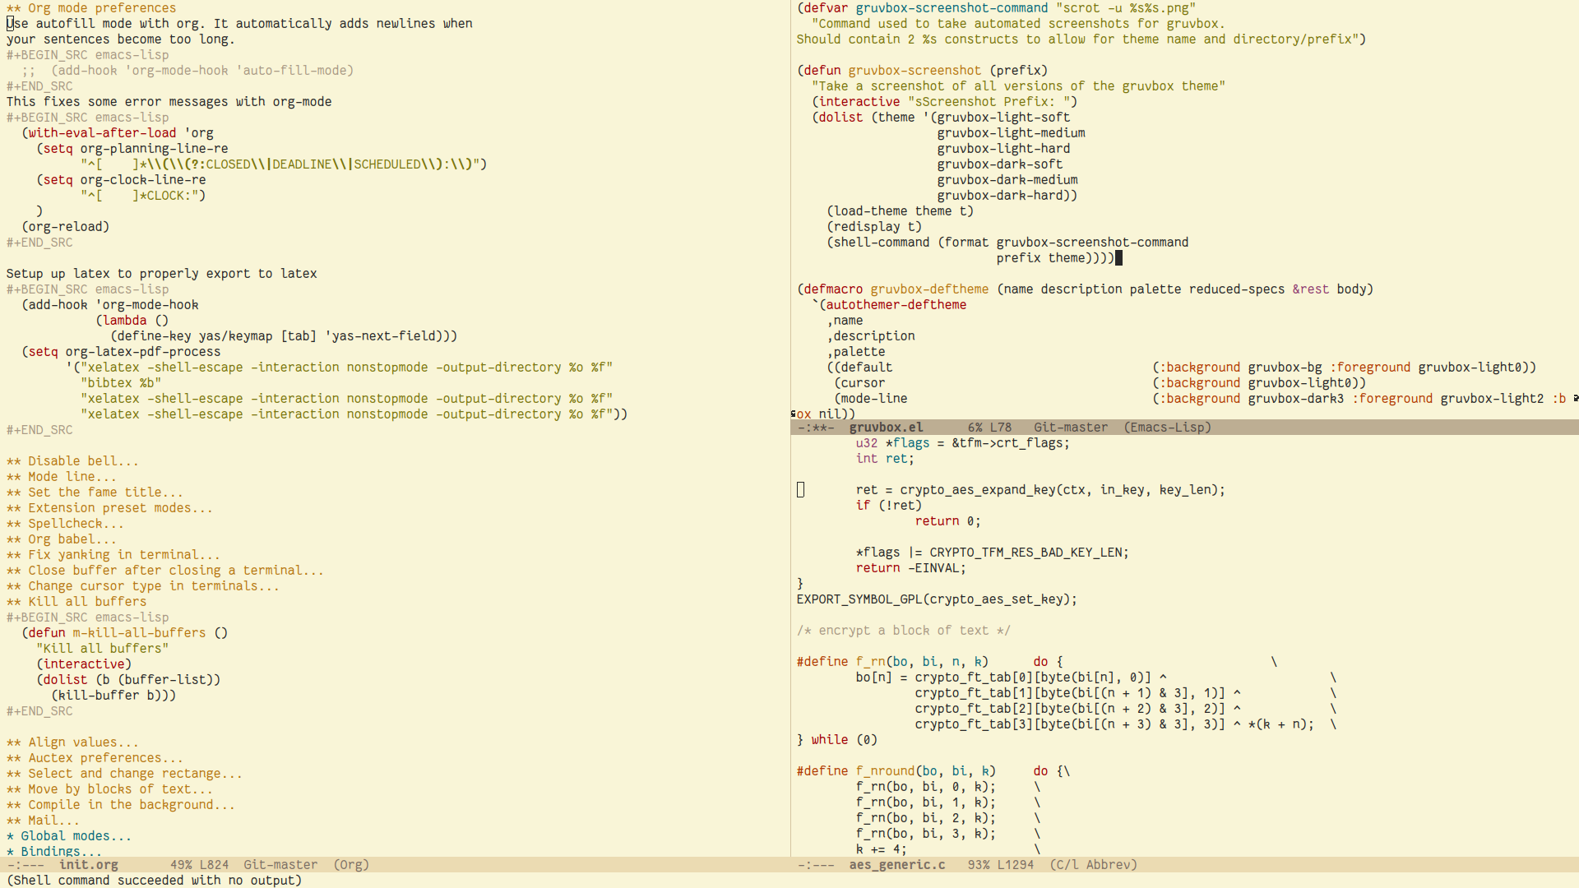Click the (C/l Abbrev) mode indicator

tap(1093, 865)
